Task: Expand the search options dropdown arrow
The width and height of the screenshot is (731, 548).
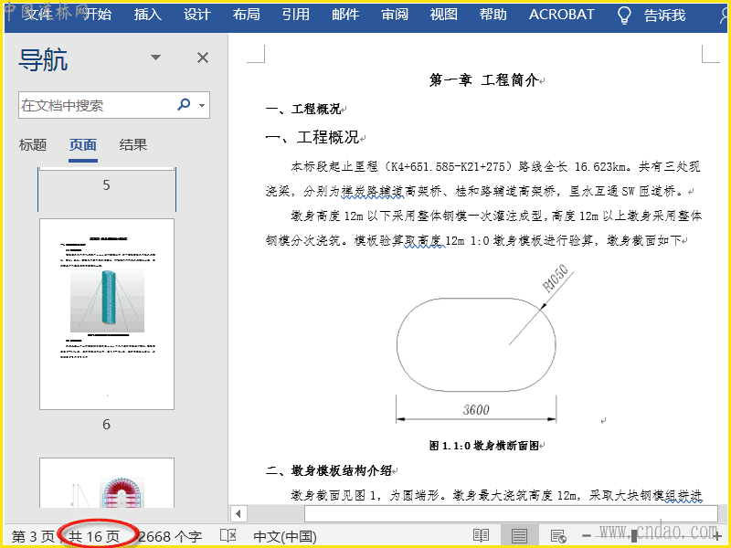Action: 202,105
